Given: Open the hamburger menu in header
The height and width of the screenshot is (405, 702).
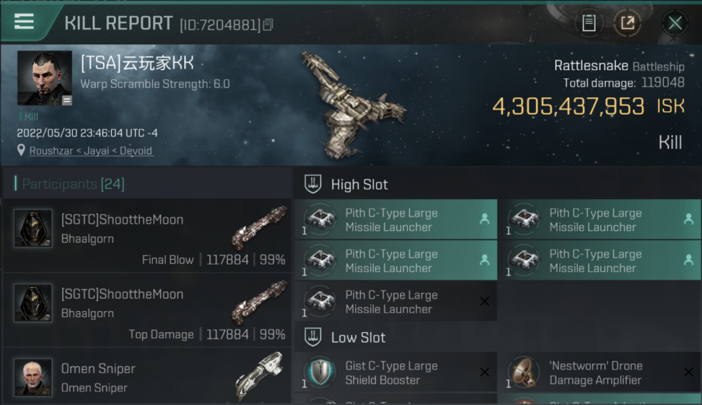Looking at the screenshot, I should coord(24,22).
